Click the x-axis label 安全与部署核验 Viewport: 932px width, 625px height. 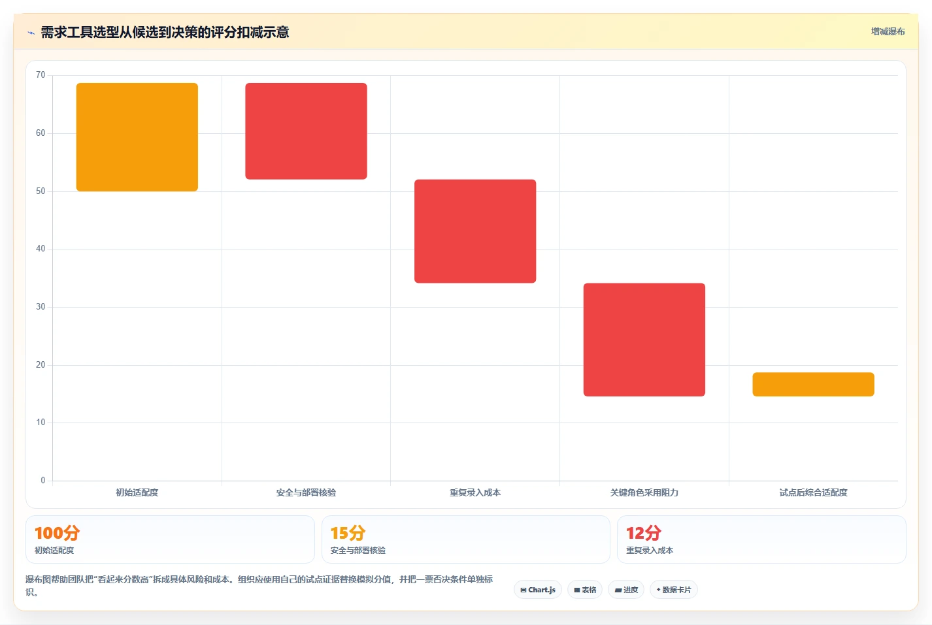click(306, 492)
